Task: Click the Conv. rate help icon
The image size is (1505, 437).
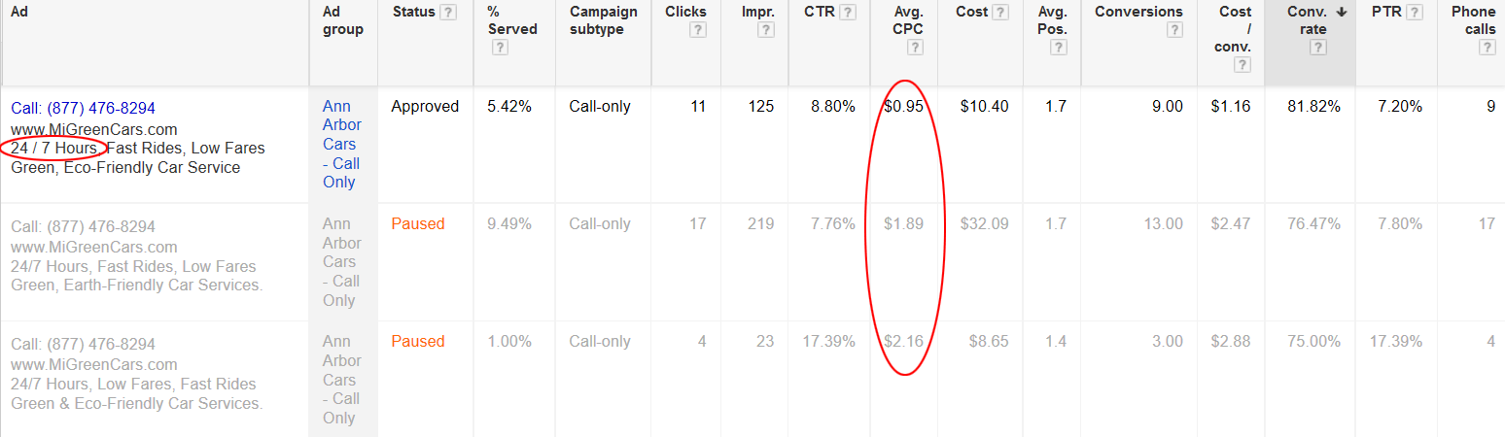Action: pos(1318,48)
